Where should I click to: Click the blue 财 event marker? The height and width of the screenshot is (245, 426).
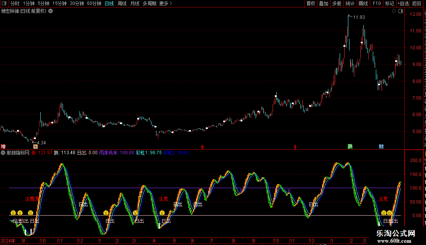tap(381, 147)
